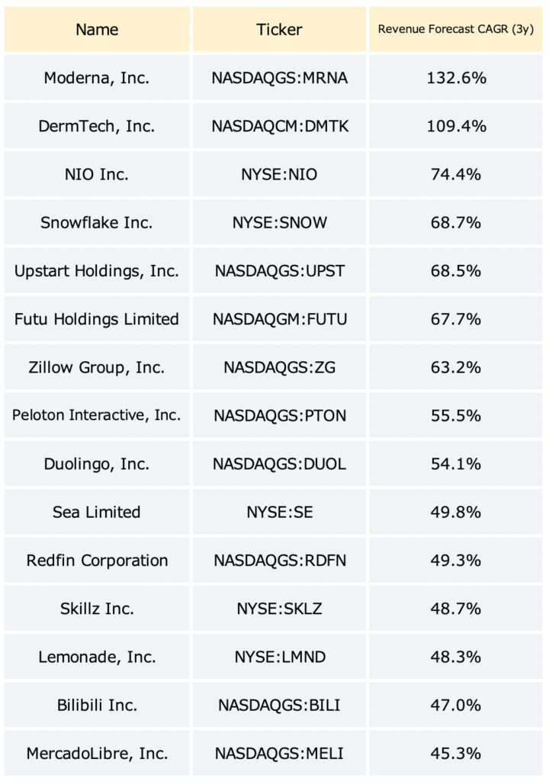Click the NASDAQGS:MELI ticker cell

click(x=279, y=753)
